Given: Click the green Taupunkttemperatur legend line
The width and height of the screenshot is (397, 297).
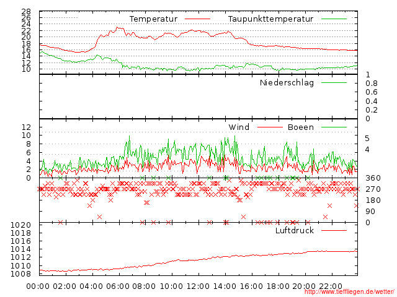Looking at the screenshot, I should pos(334,19).
